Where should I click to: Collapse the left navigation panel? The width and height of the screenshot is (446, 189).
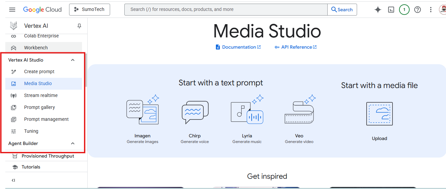(x=13, y=180)
